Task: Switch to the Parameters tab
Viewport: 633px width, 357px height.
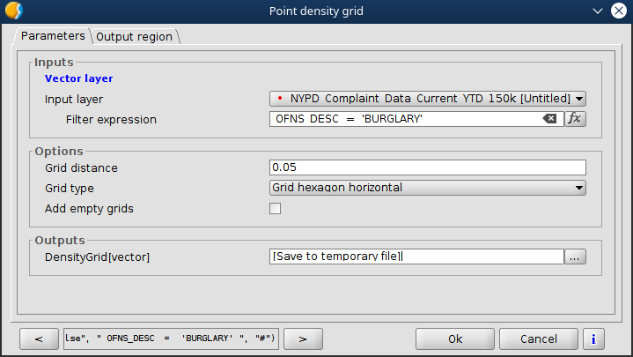Action: pyautogui.click(x=52, y=36)
